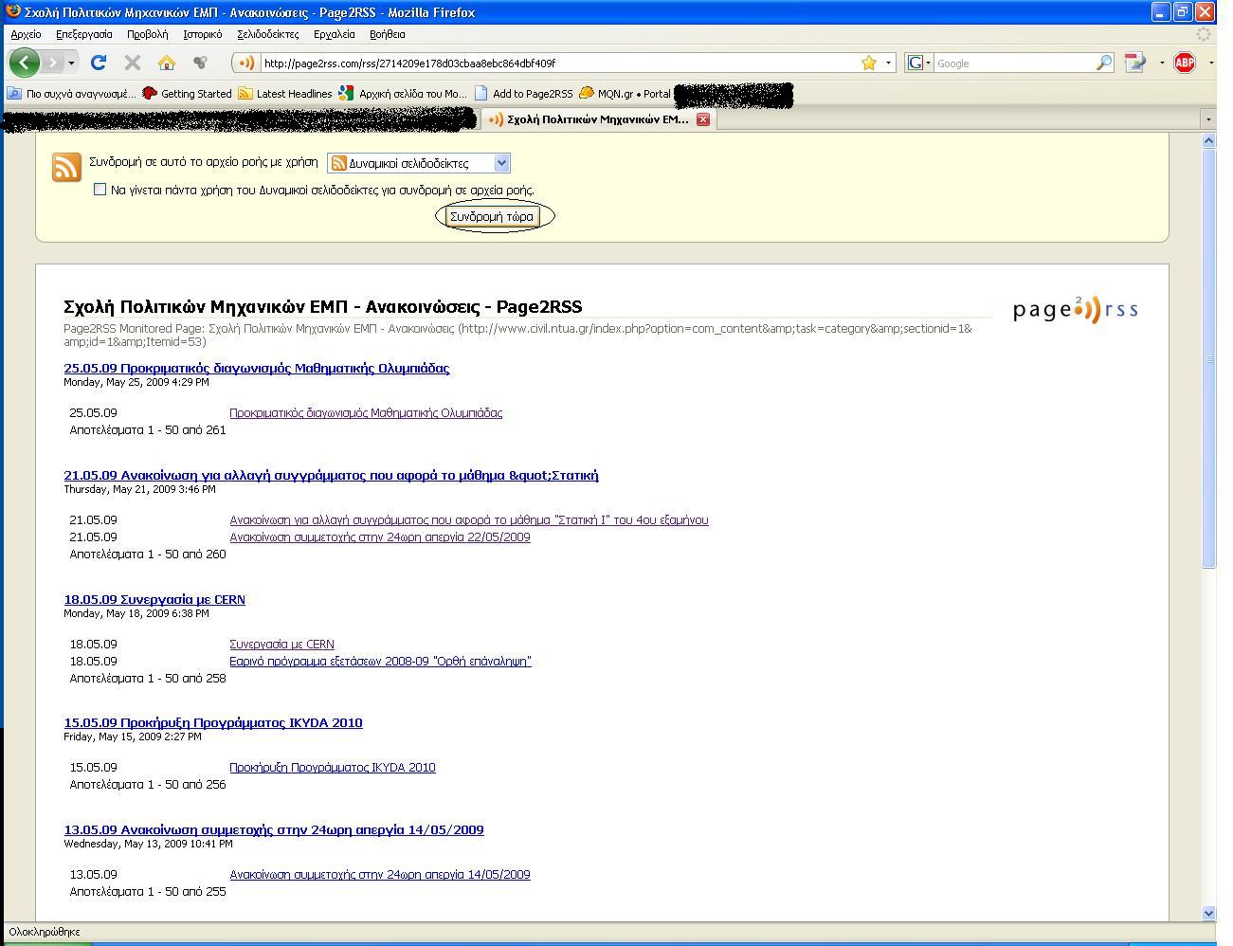Screen dimensions: 1233x946
Task: Open the Δυναμικοί σελιδοδείκτες subscription dropdown
Action: 418,163
